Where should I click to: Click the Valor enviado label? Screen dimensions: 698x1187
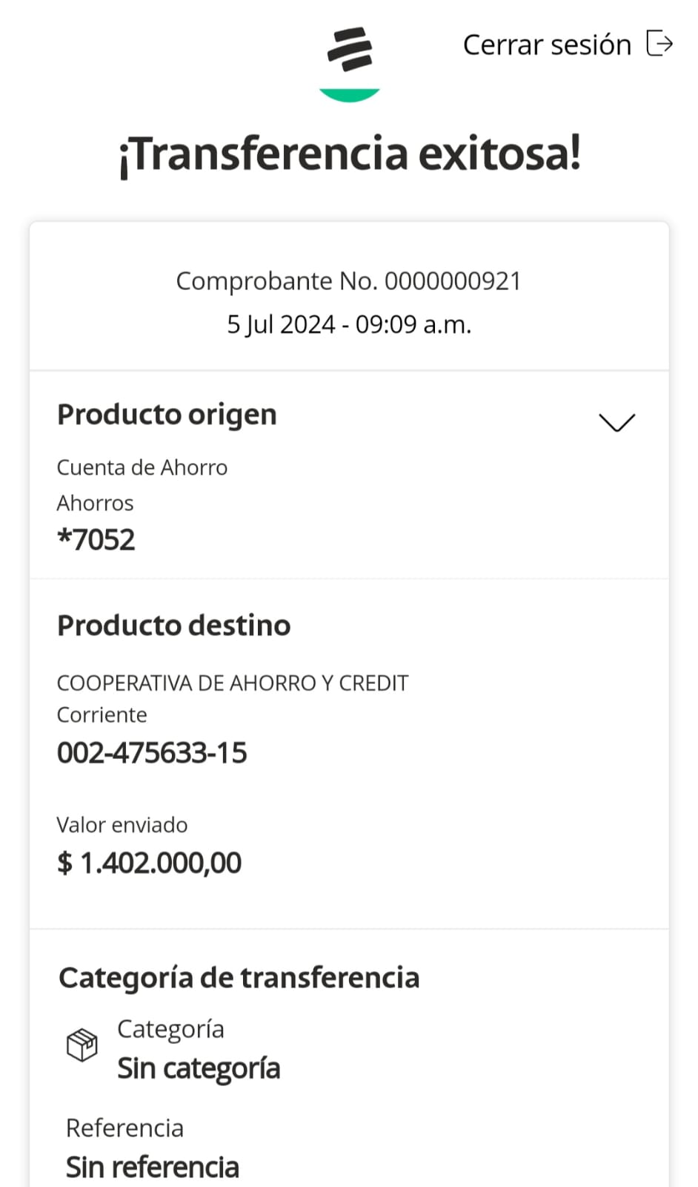click(122, 825)
